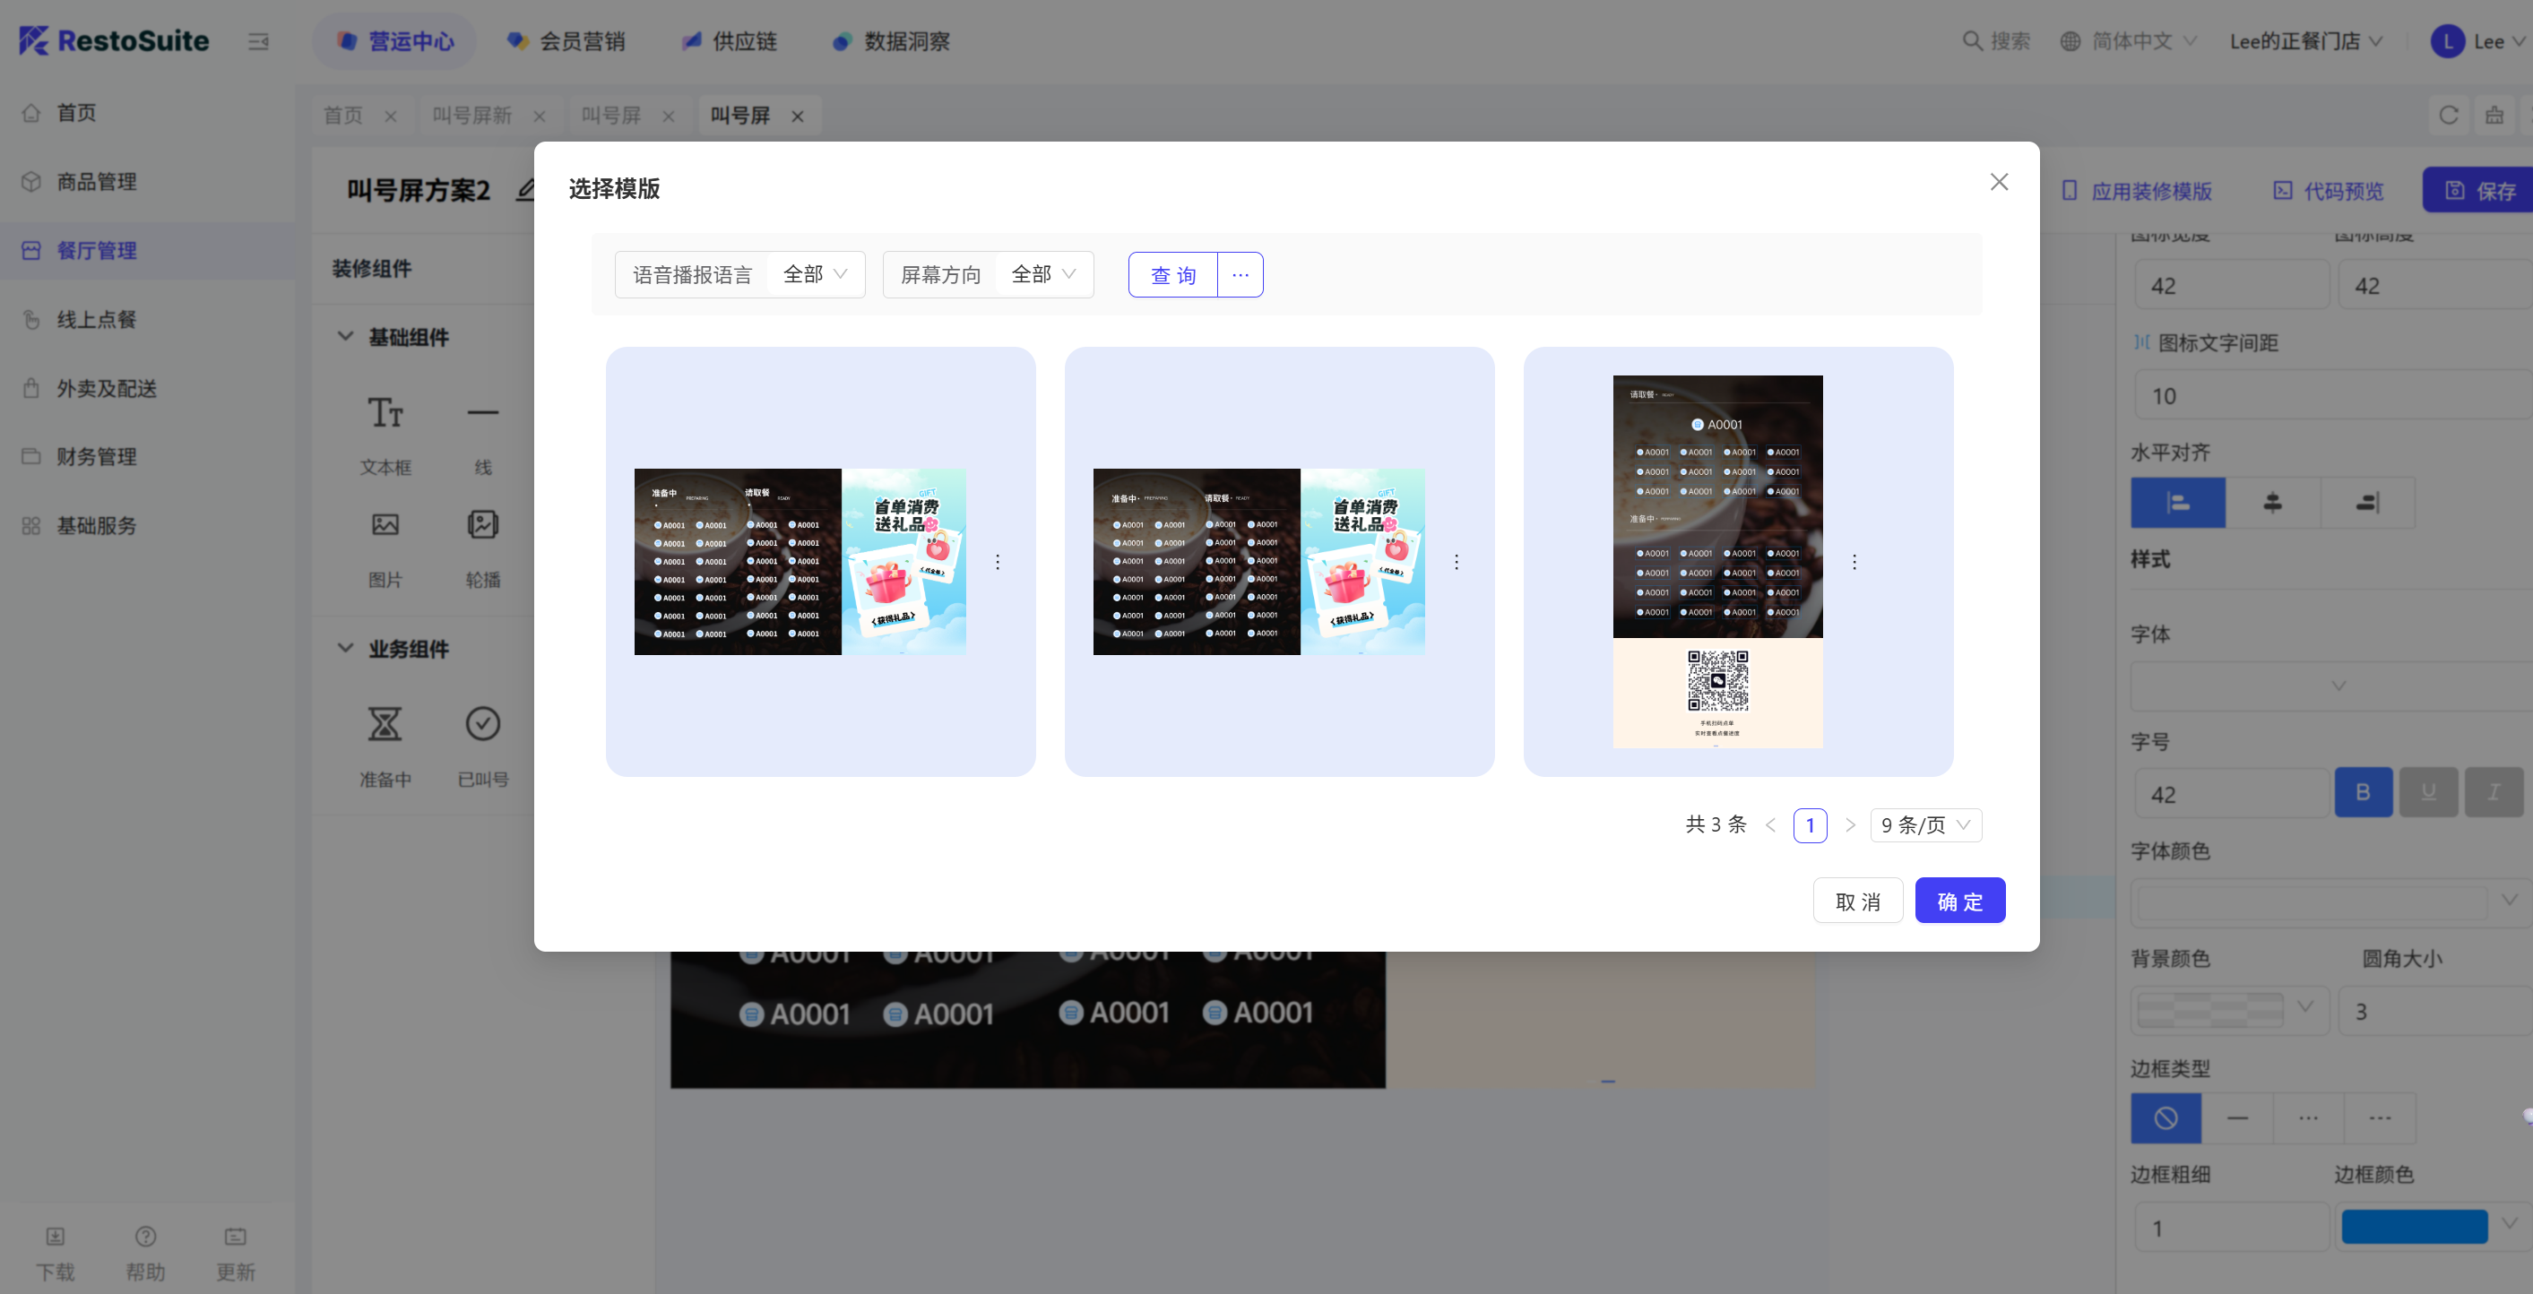Open the 屏幕方向 dropdown

tap(1043, 274)
